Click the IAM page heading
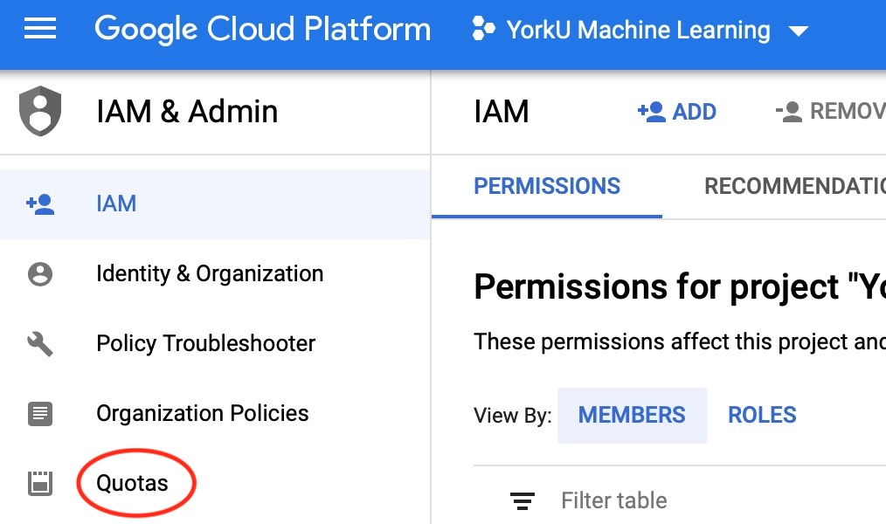This screenshot has width=886, height=524. (x=502, y=111)
